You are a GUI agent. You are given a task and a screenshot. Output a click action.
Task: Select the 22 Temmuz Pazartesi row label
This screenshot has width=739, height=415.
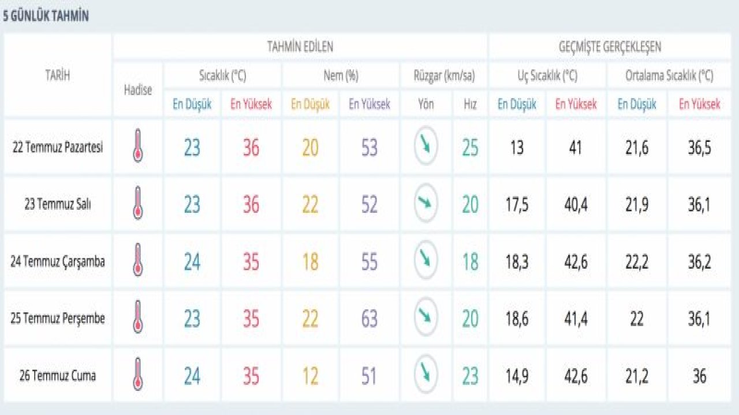pos(58,147)
